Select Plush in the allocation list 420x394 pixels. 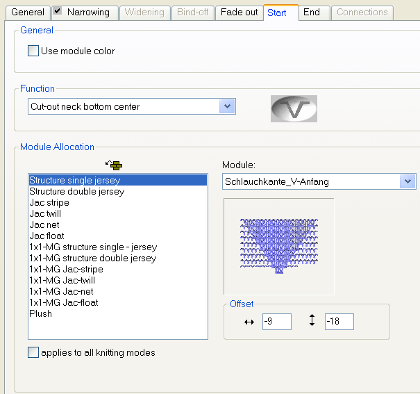pyautogui.click(x=40, y=313)
